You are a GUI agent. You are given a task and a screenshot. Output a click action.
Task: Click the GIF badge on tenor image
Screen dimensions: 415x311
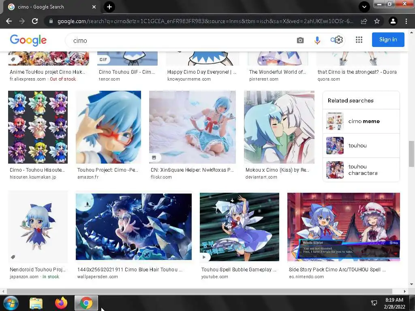coord(103,60)
